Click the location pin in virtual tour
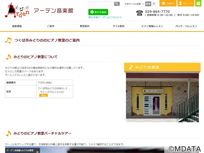The height and width of the screenshot is (153, 204). tap(37, 152)
